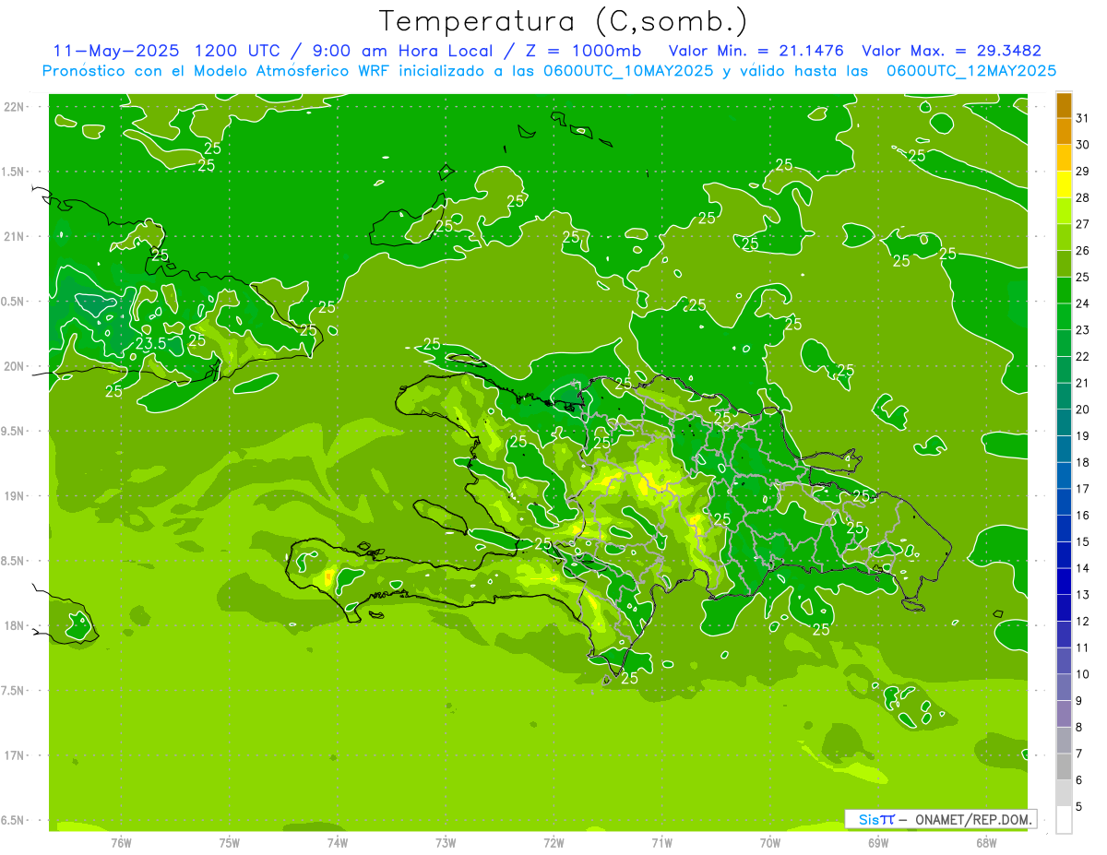Click the yellow legend swatch between 28 and 29
This screenshot has width=1107, height=855.
[x=1064, y=184]
